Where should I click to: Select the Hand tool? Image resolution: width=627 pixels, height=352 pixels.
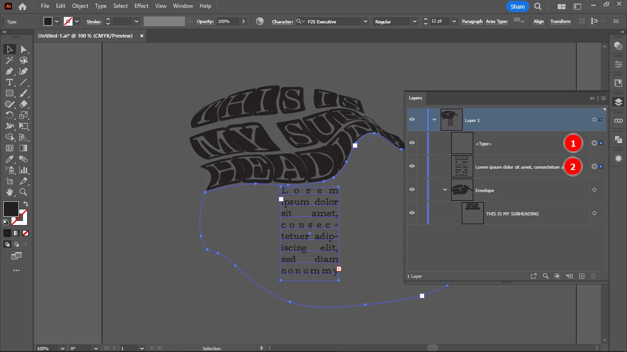coord(9,192)
